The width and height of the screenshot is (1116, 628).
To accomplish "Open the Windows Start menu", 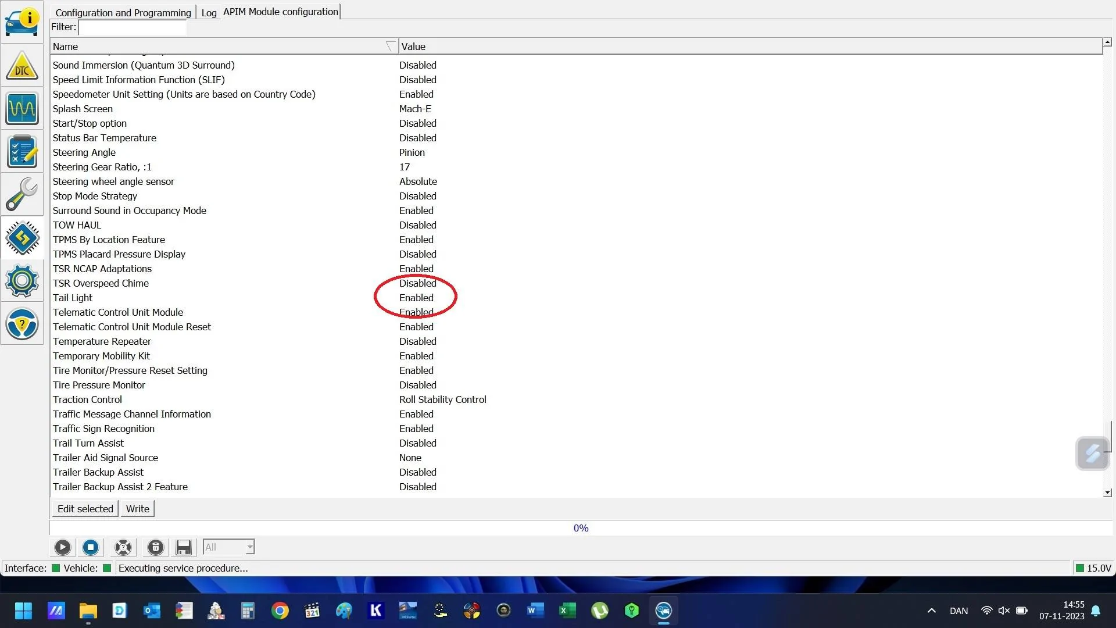I will click(x=23, y=611).
